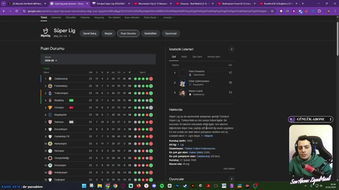Open the new tab plus button
The width and height of the screenshot is (339, 190).
click(x=303, y=4)
